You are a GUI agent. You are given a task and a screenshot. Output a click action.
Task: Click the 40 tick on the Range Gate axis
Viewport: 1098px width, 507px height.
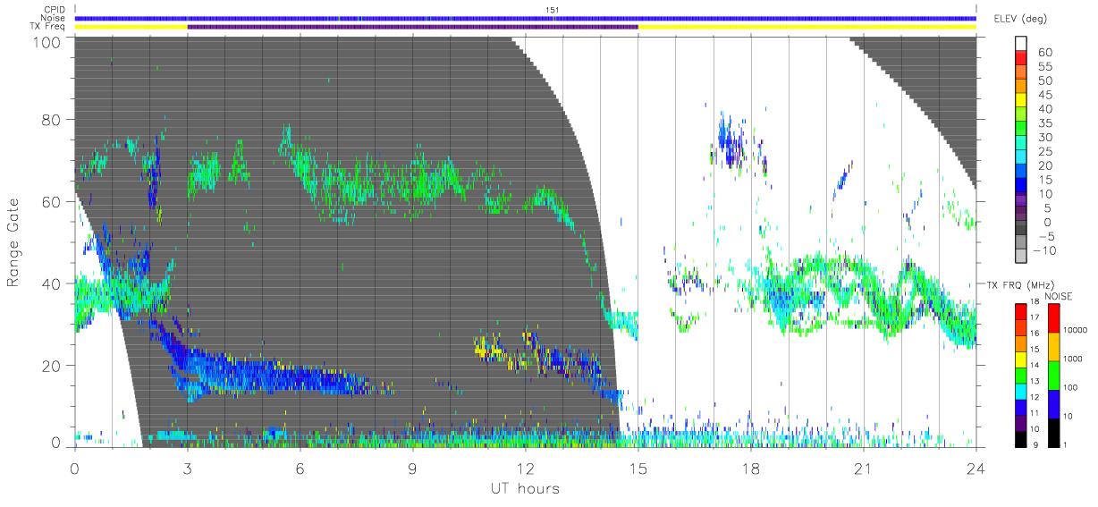pos(51,283)
